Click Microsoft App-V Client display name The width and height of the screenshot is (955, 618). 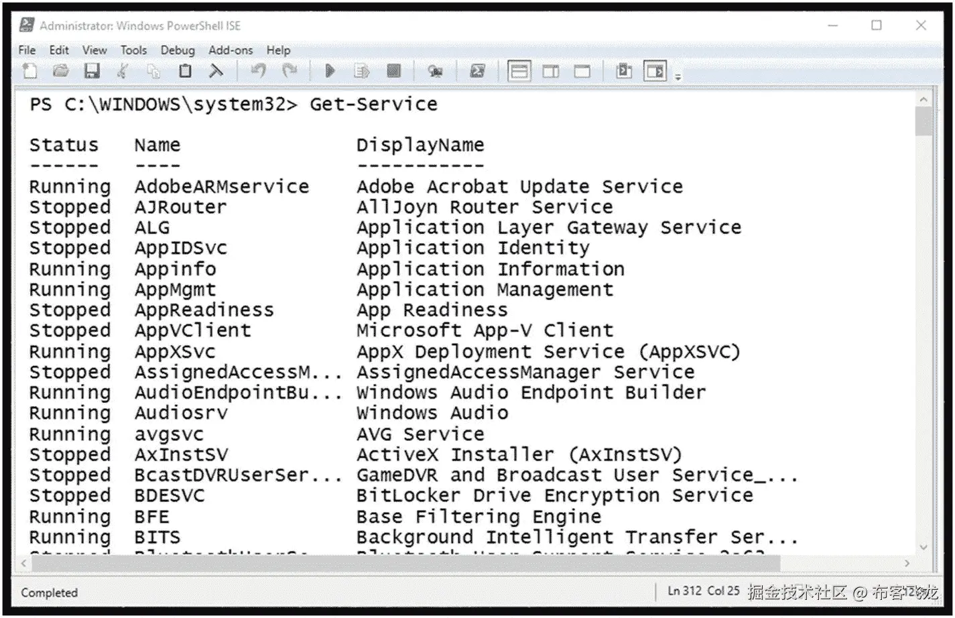[485, 331]
